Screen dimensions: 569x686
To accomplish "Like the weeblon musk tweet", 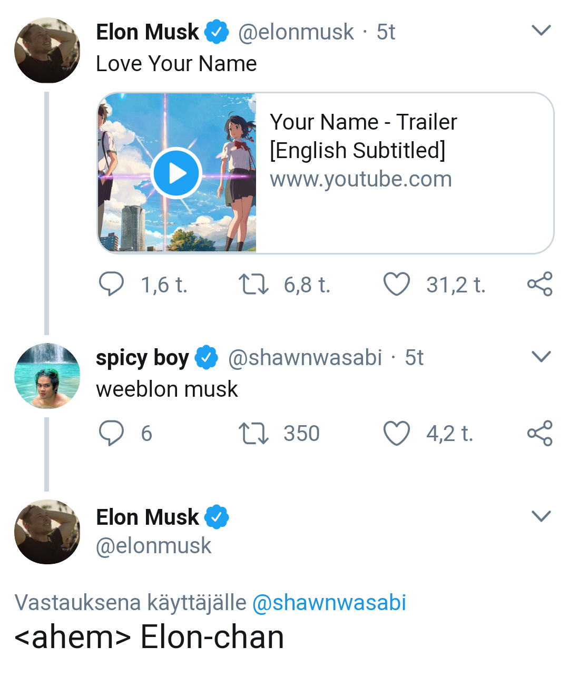I will (x=396, y=433).
